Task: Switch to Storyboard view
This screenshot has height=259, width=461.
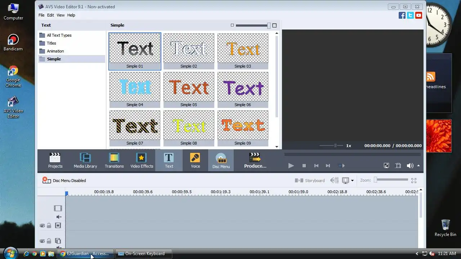Action: pos(310,180)
